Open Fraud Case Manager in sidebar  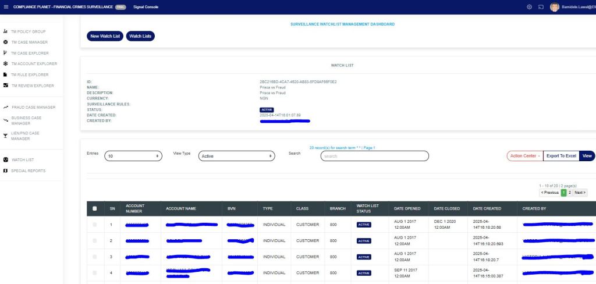tap(34, 107)
